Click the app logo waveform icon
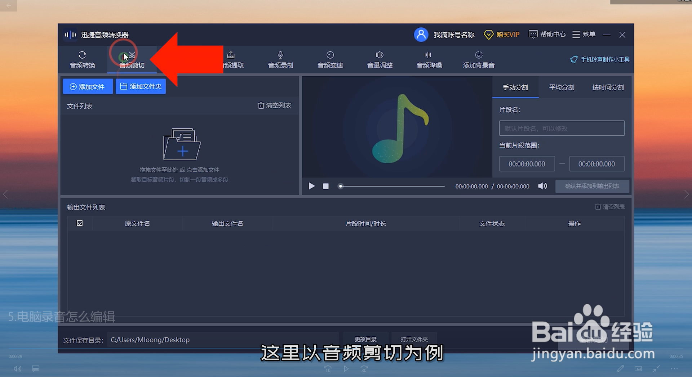This screenshot has height=377, width=692. click(70, 35)
